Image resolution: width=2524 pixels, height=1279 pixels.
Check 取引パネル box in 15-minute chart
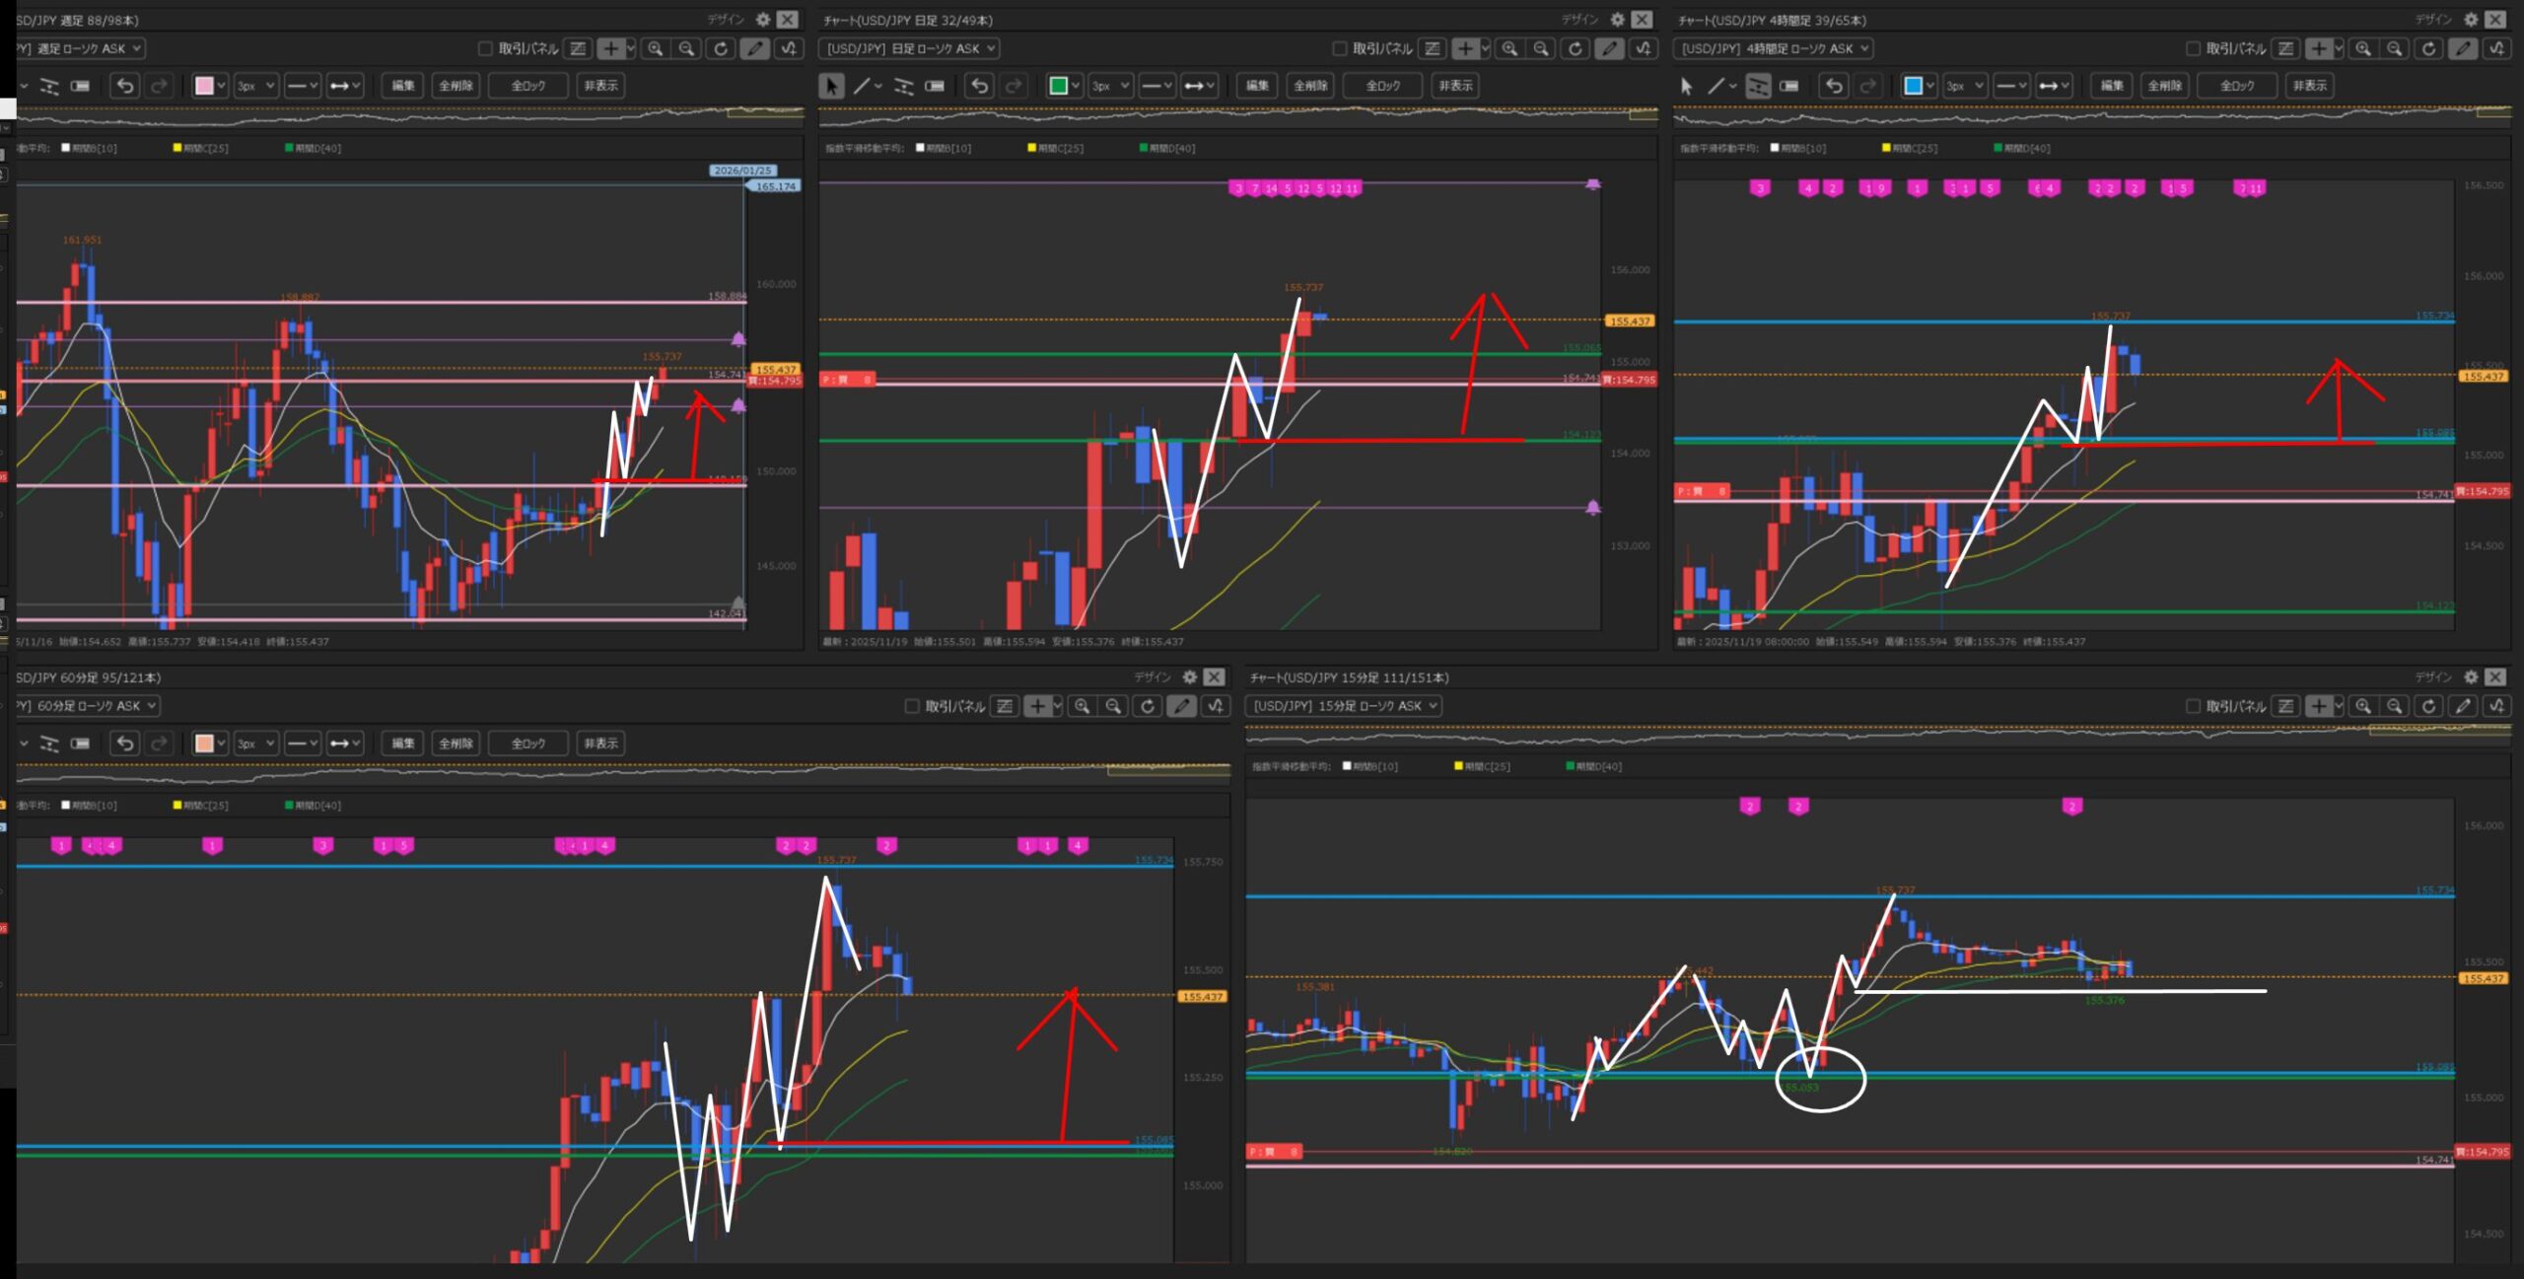point(2193,706)
